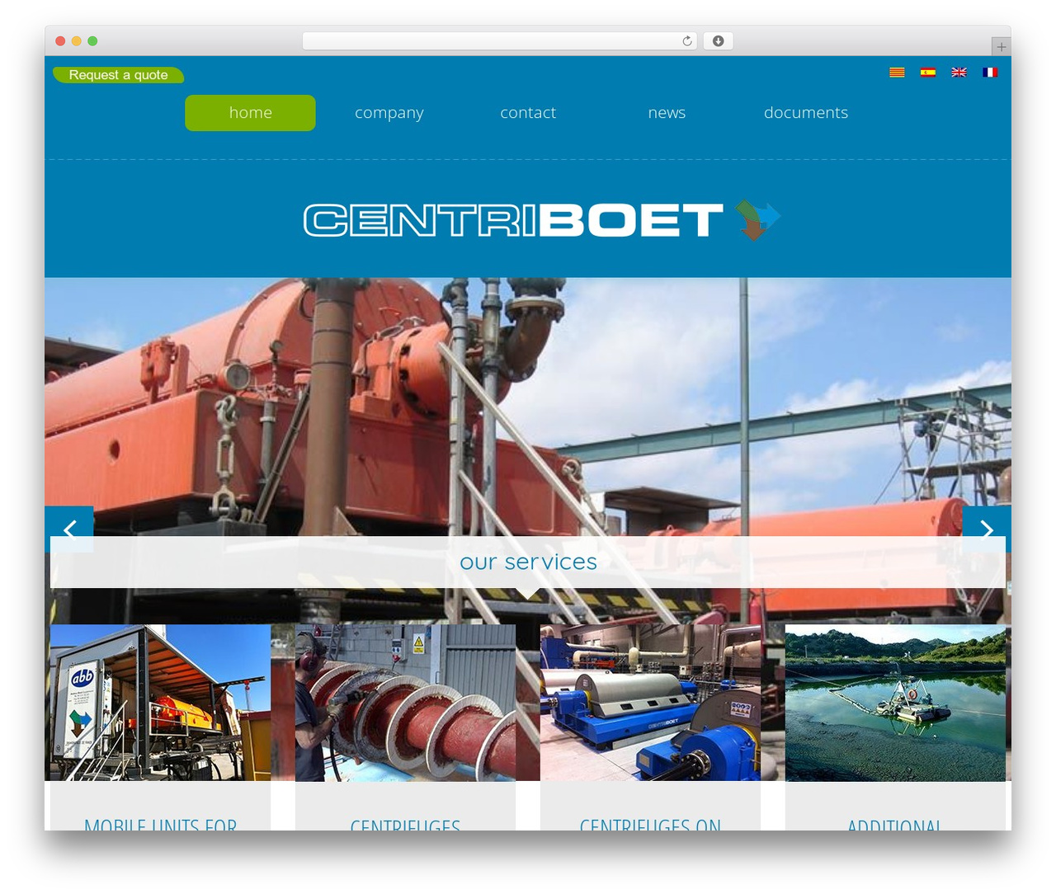Click the Centriboet logo

click(x=542, y=220)
